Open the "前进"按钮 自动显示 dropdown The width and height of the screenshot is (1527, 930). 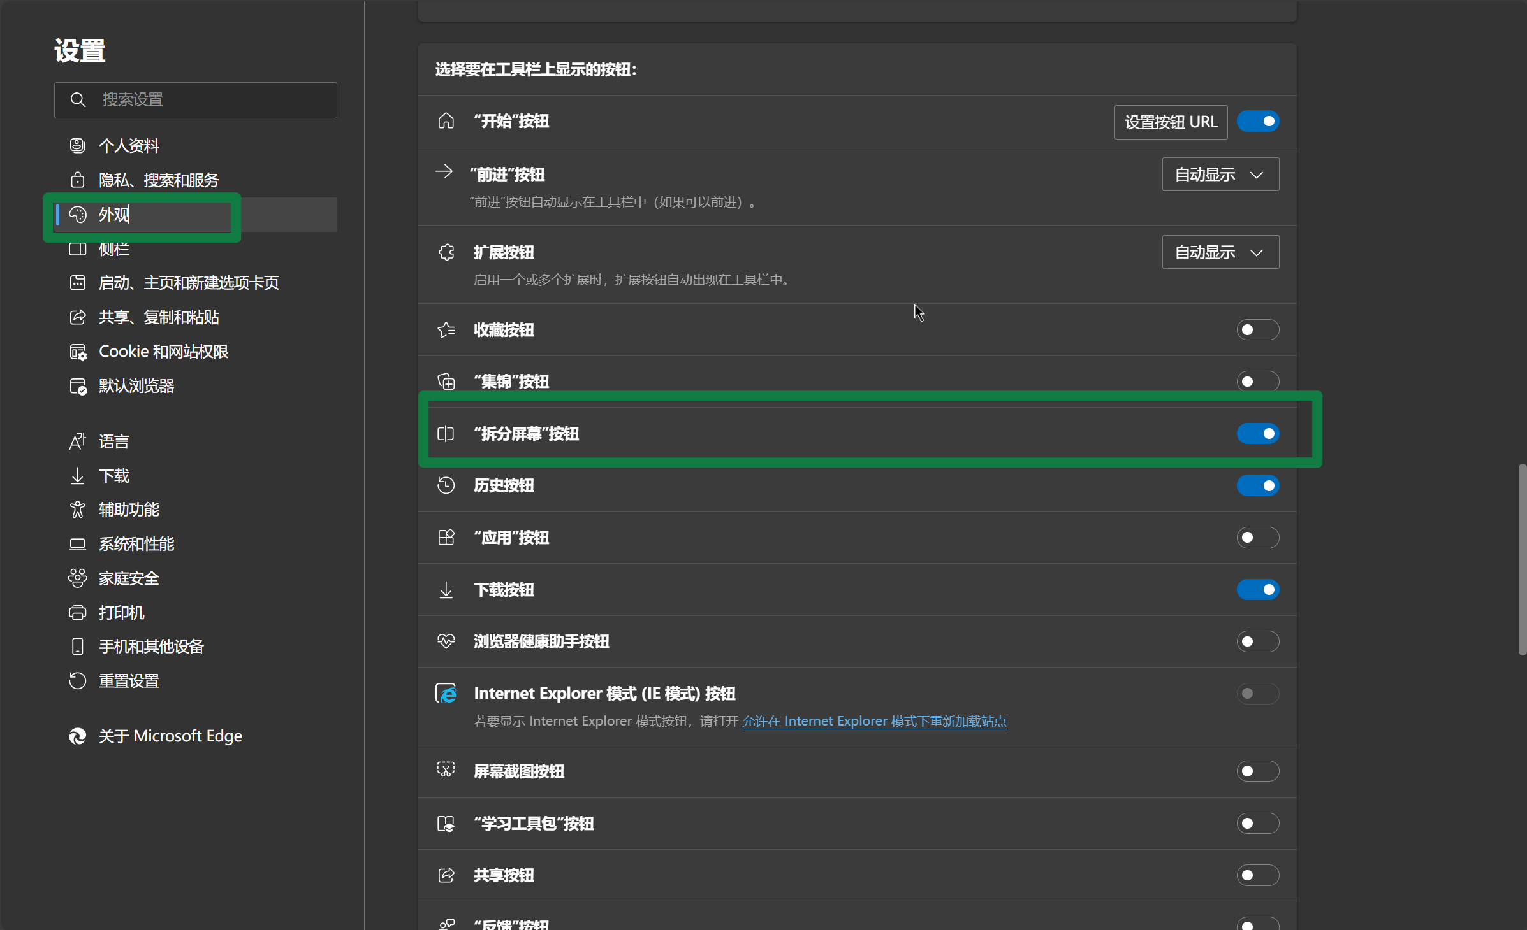[x=1220, y=175]
